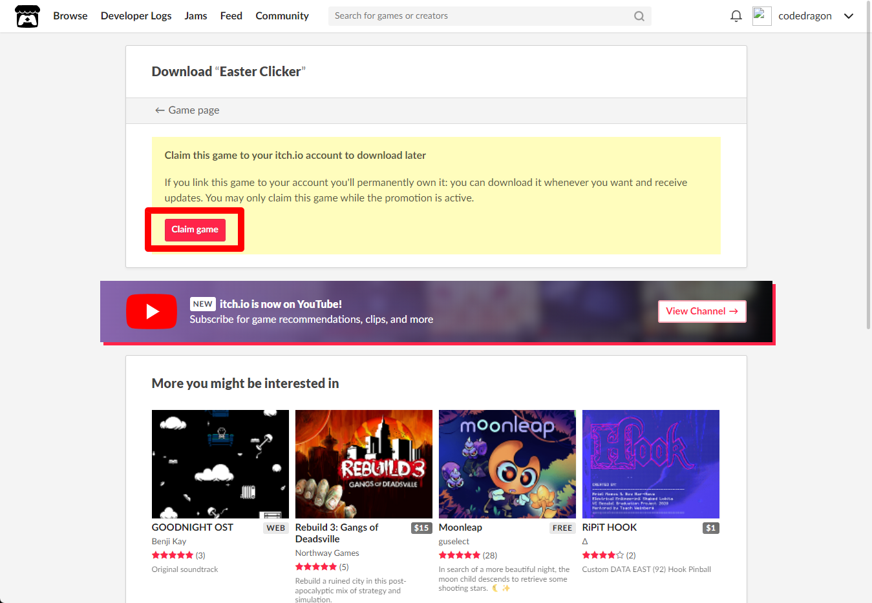Open the GOODNIGHT OST thumbnail

(x=220, y=464)
